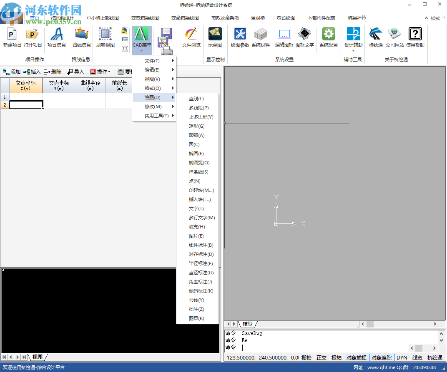Disable 对象捕捉 object snap
The width and height of the screenshot is (447, 372).
click(357, 358)
